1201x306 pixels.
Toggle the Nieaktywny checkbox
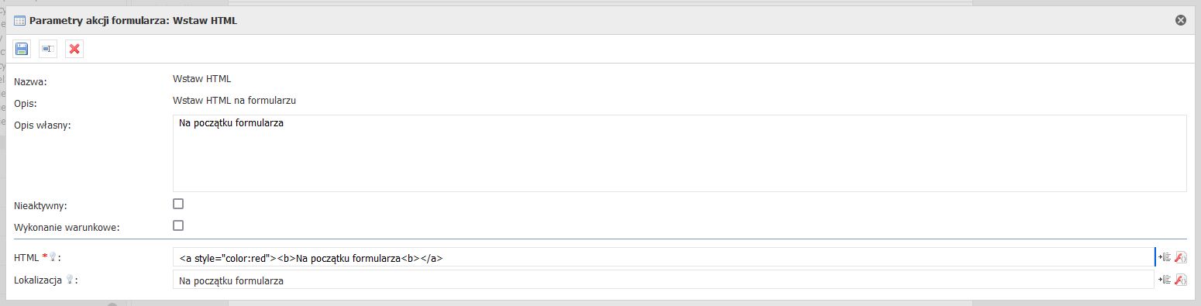click(x=178, y=204)
